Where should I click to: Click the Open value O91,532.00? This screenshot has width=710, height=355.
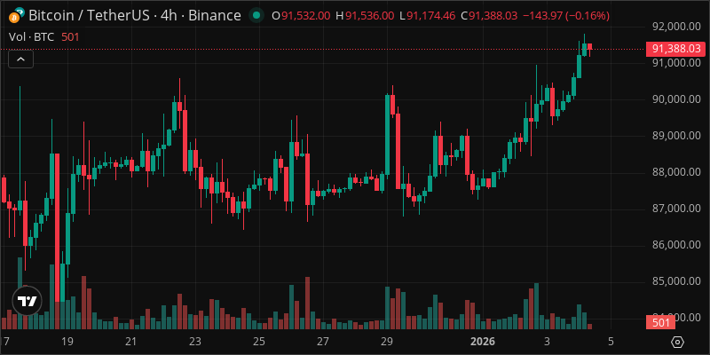301,16
